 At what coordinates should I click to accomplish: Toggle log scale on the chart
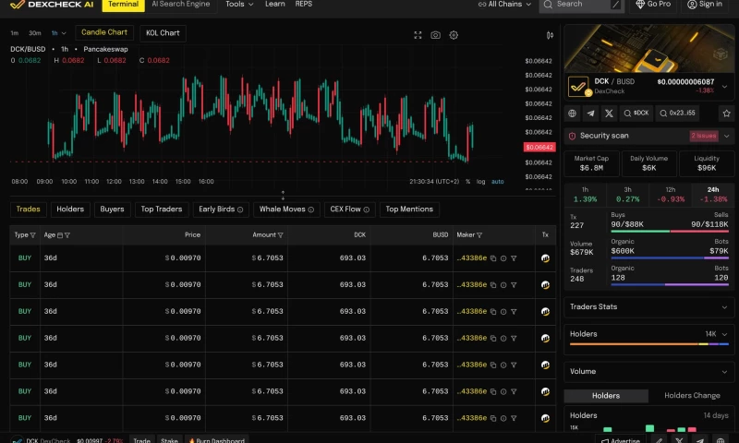(480, 182)
